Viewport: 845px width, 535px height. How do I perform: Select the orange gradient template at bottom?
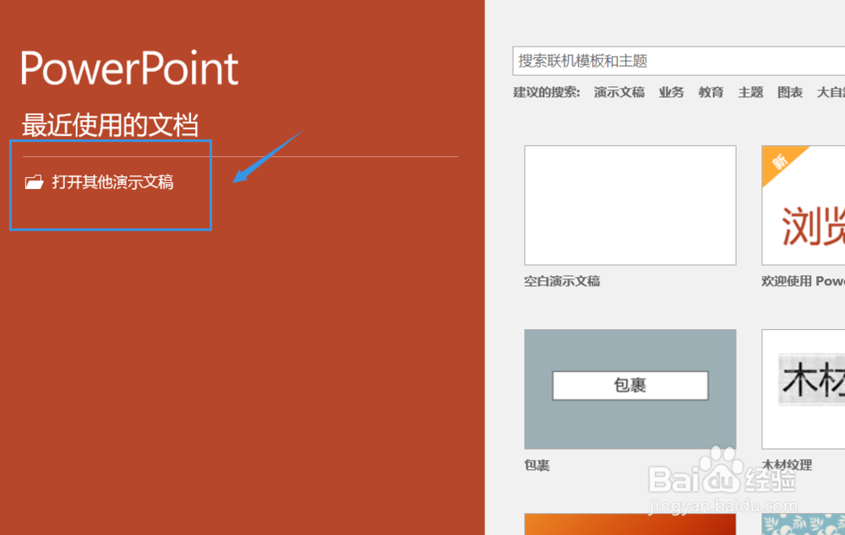tap(630, 524)
